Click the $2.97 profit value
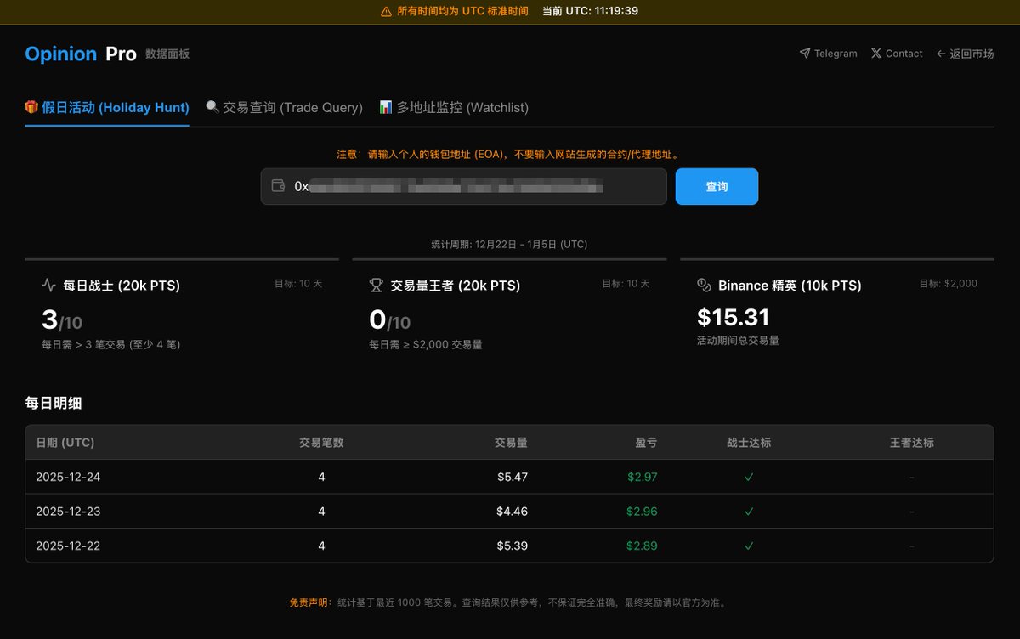This screenshot has height=639, width=1020. [x=643, y=477]
